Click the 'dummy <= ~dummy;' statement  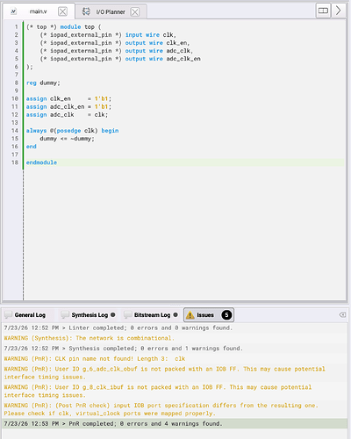pyautogui.click(x=67, y=139)
